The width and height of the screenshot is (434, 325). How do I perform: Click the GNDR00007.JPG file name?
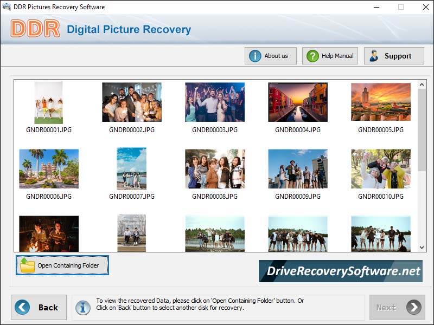click(132, 197)
